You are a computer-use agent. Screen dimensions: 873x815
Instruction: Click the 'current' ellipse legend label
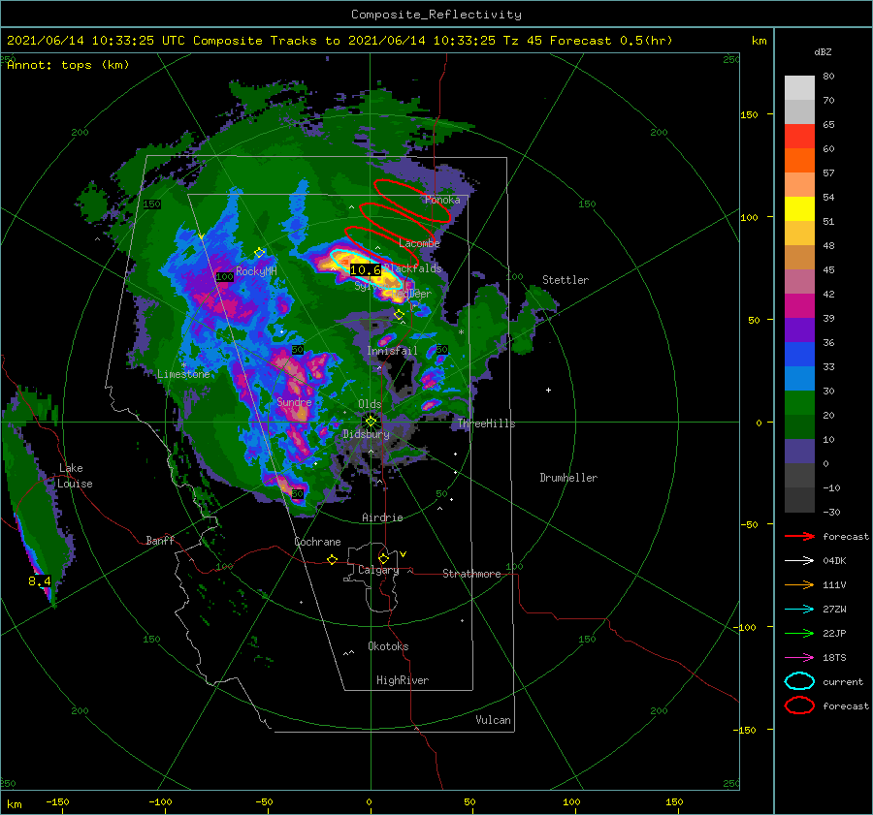pos(843,681)
